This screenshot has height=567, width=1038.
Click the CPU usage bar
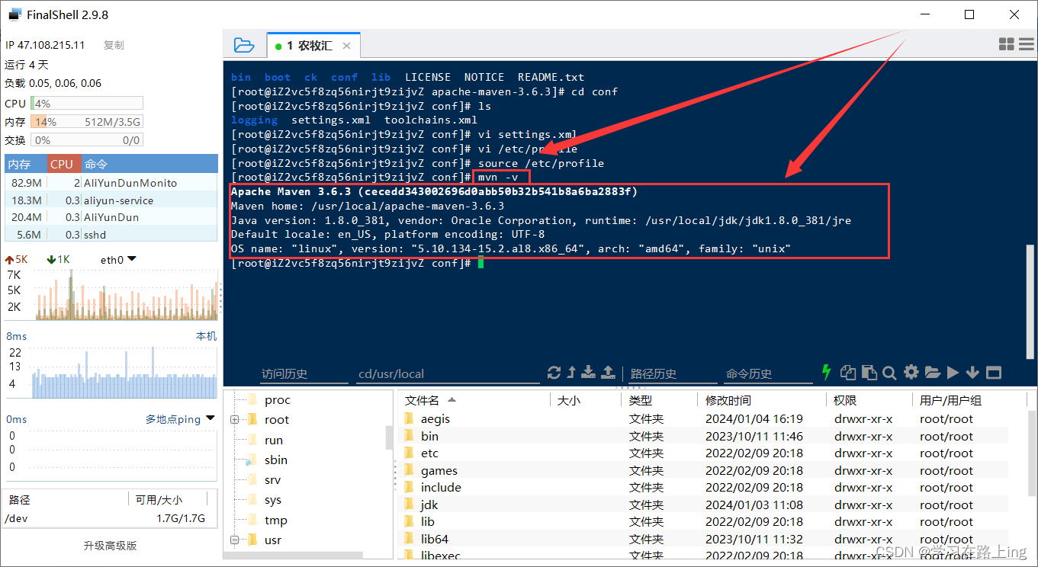(x=87, y=103)
